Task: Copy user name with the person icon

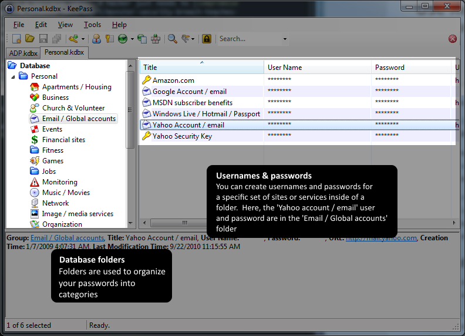Action: 96,39
